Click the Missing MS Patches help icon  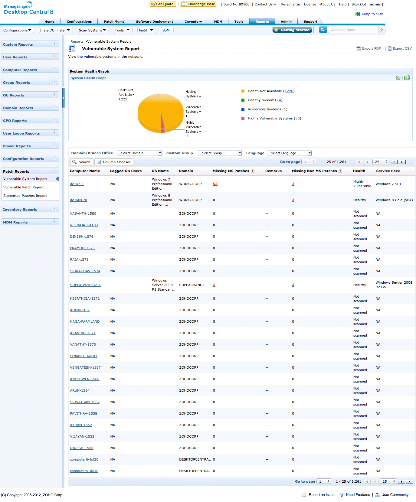coord(253,171)
